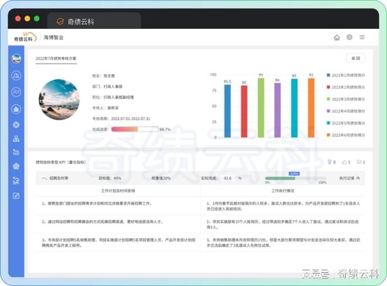The height and width of the screenshot is (286, 387).
Task: Click the 绩效指标类型:KPI (量化指标) heading
Action: point(61,162)
